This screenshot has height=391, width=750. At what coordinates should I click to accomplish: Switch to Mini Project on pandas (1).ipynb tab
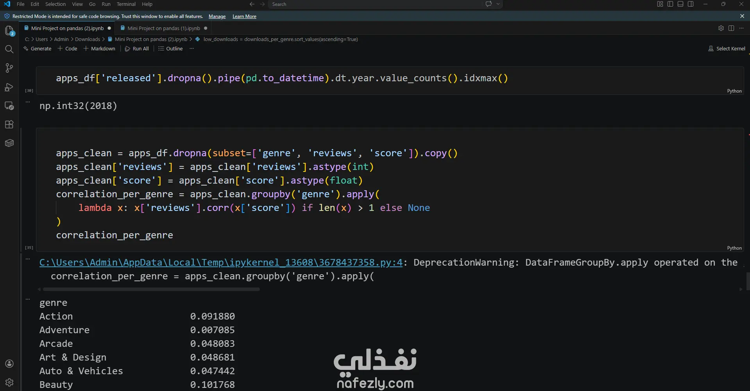click(x=163, y=28)
